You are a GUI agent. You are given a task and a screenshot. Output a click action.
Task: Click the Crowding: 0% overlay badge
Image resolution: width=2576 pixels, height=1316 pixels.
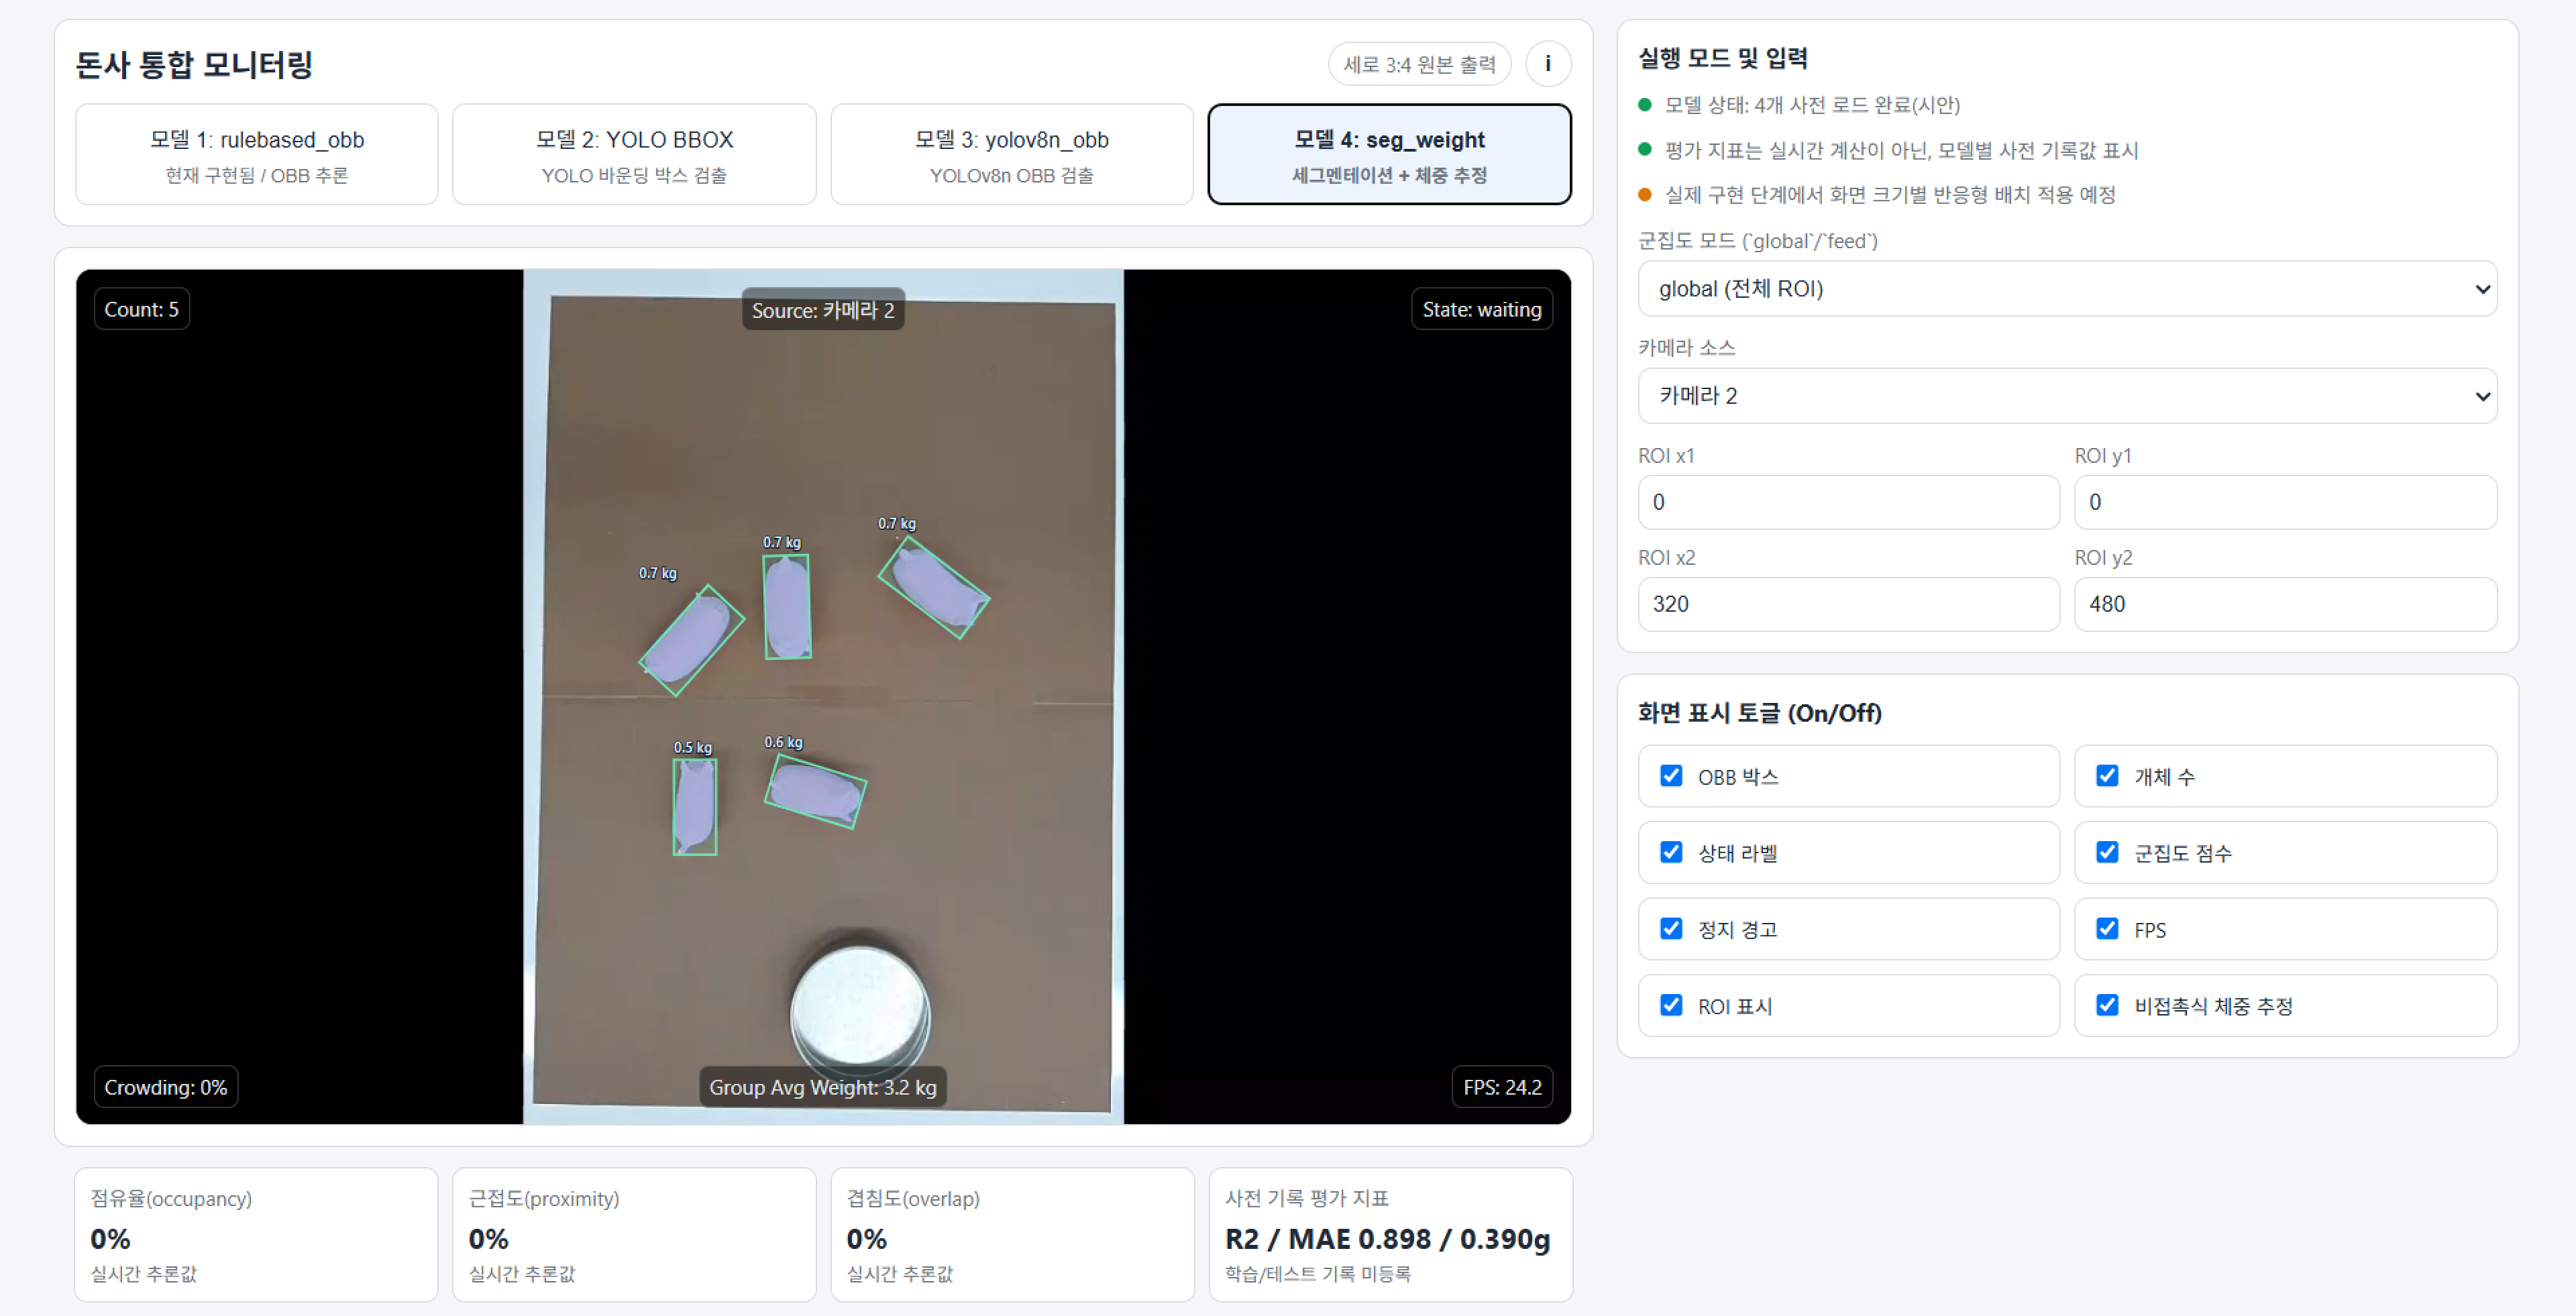tap(165, 1086)
